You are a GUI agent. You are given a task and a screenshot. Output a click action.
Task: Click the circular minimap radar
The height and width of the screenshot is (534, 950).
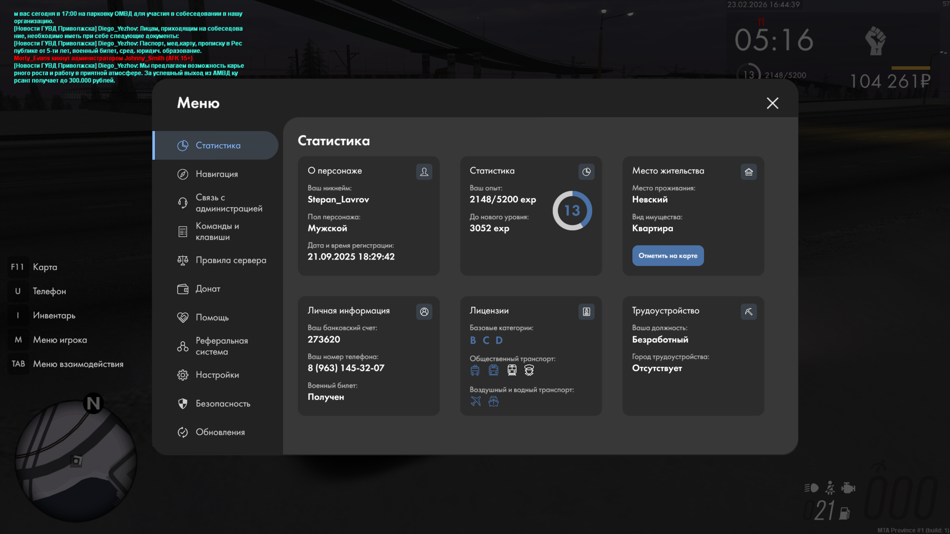(x=76, y=461)
